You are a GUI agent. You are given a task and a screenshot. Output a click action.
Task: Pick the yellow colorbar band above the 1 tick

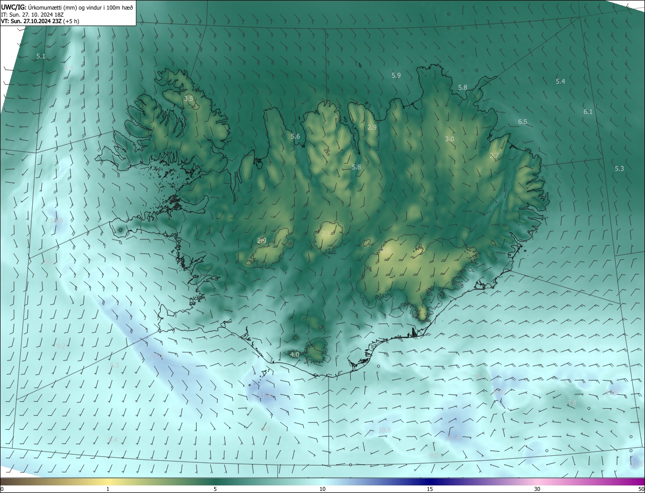click(108, 481)
